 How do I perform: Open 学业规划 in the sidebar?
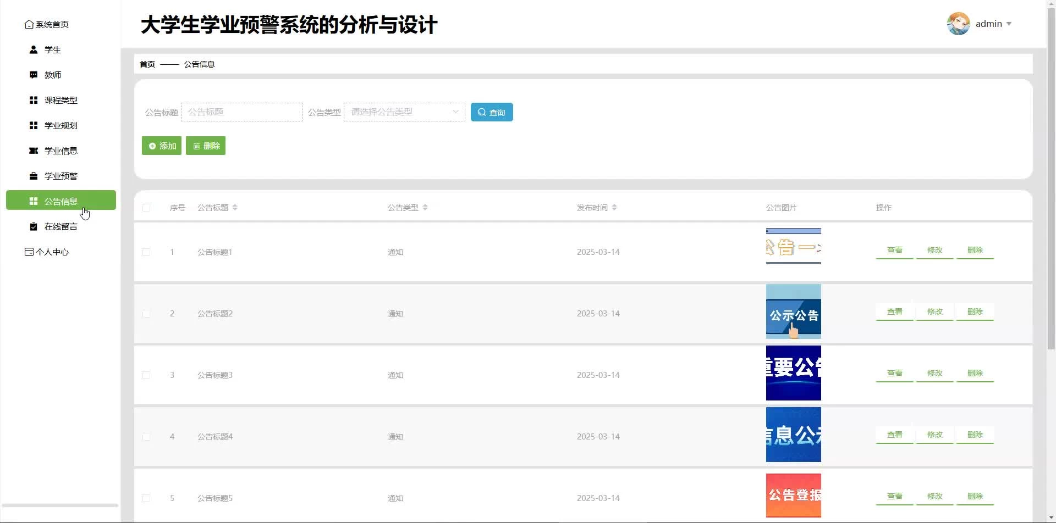(x=61, y=126)
